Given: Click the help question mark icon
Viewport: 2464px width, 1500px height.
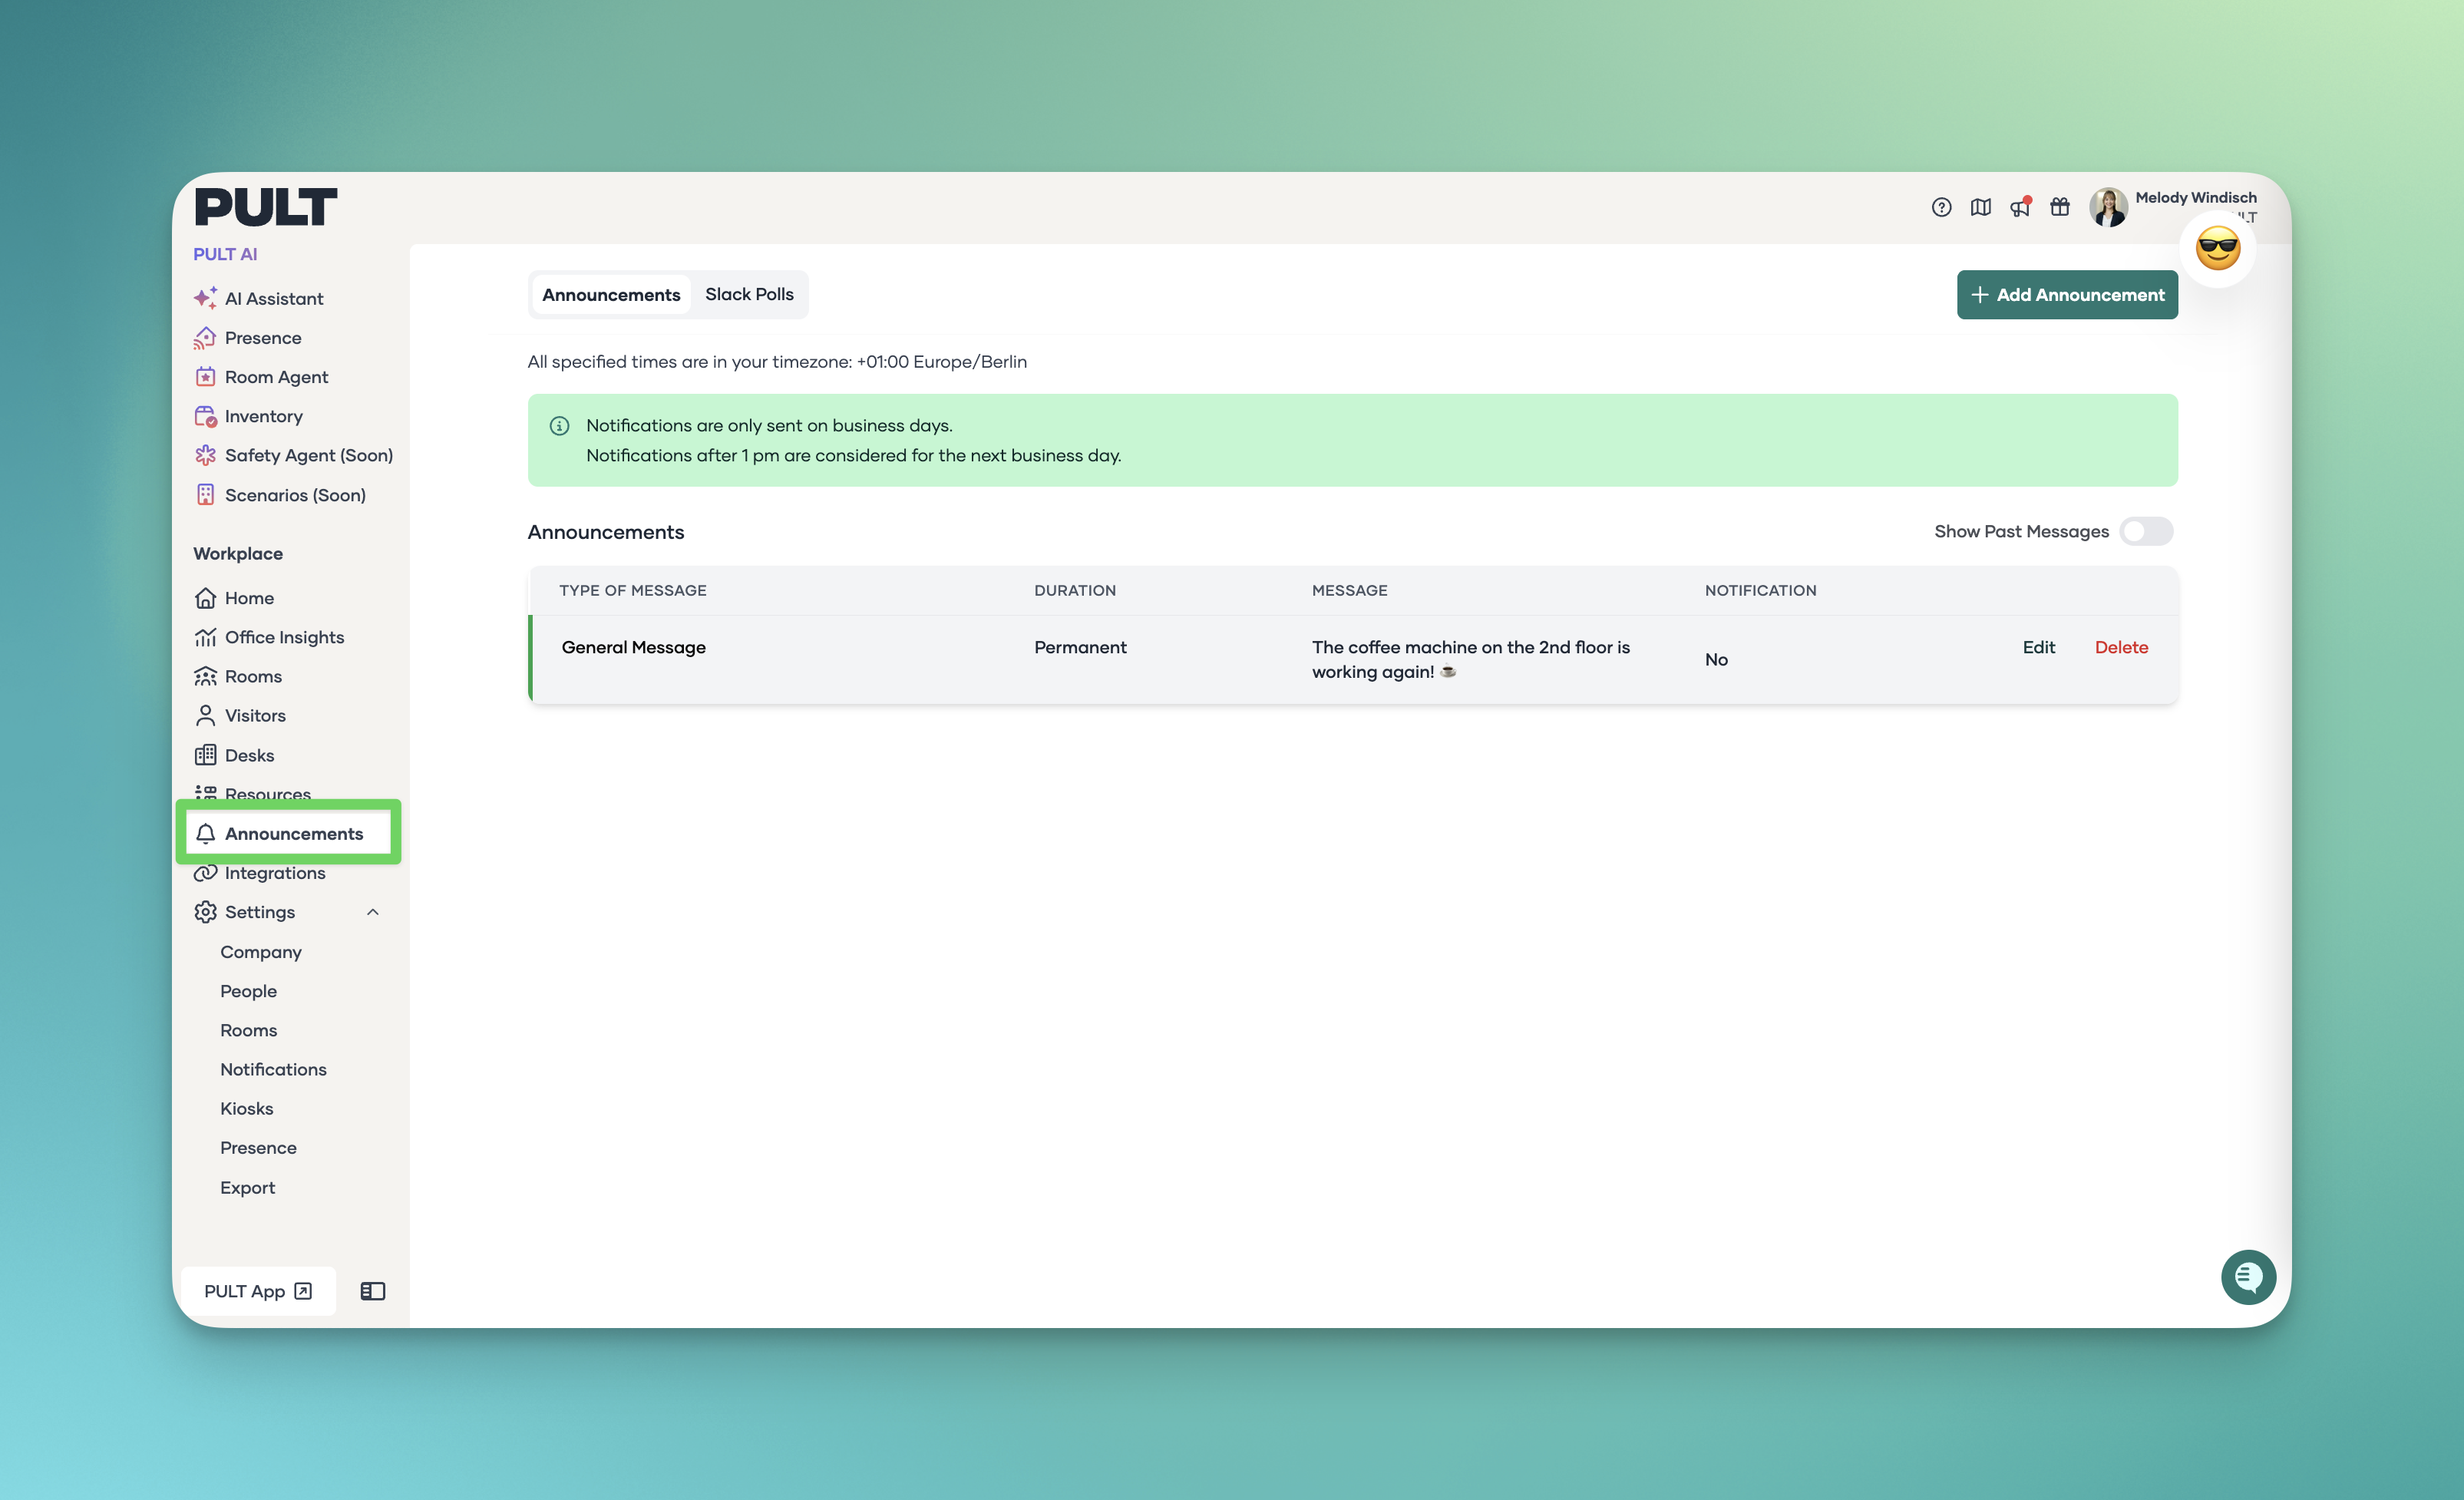Looking at the screenshot, I should [1941, 207].
